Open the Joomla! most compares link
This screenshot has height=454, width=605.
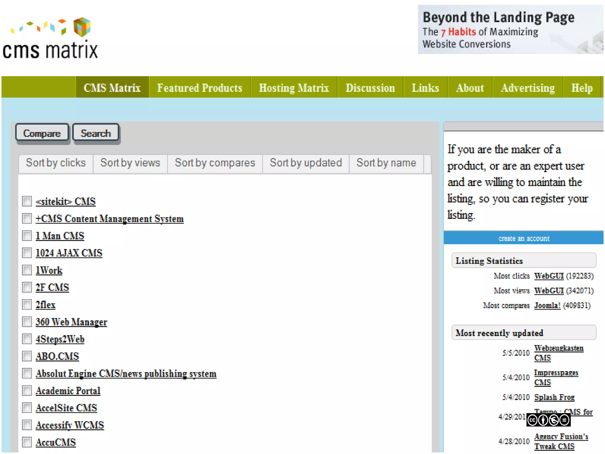pos(547,305)
